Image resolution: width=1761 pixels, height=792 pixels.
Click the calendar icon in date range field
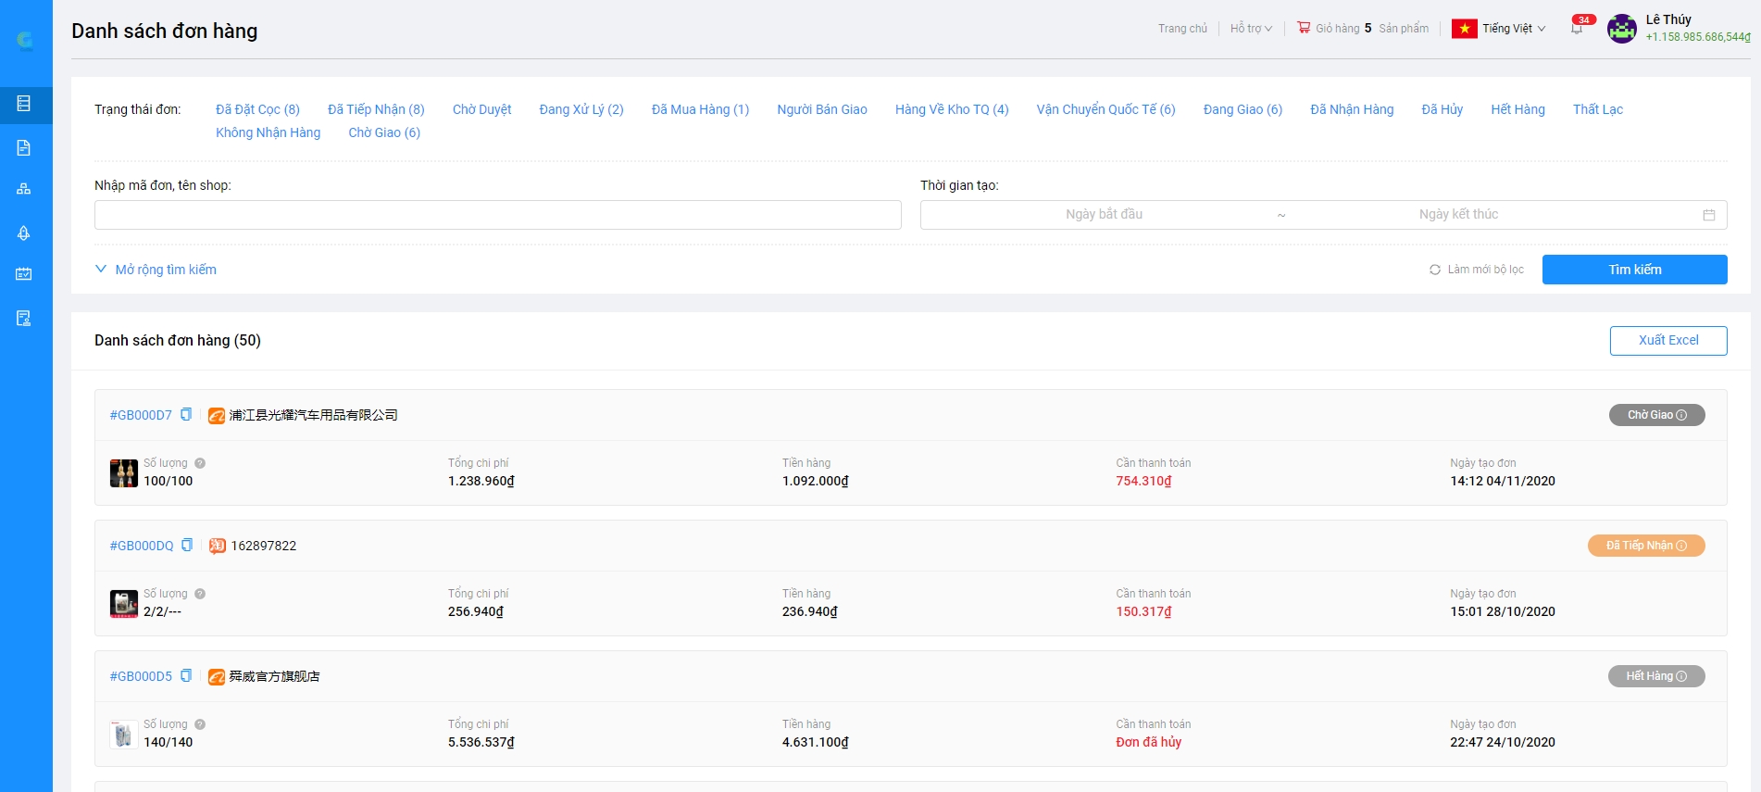tap(1708, 215)
